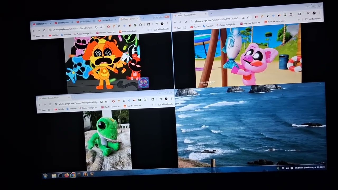Open the volume control in the system tray
The width and height of the screenshot is (338, 190).
coord(287,168)
